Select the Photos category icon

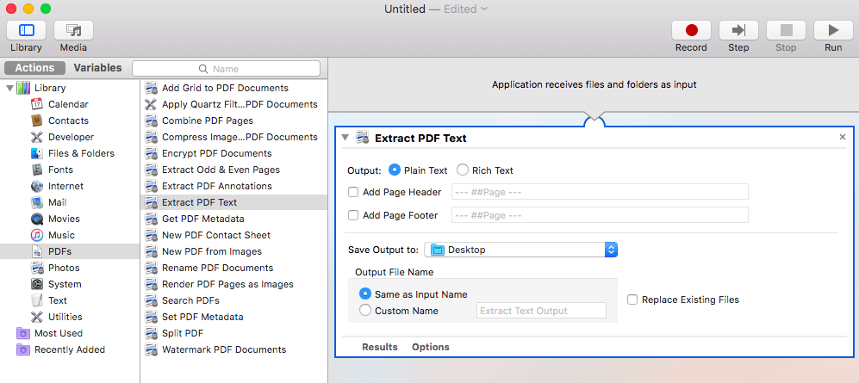tap(37, 269)
